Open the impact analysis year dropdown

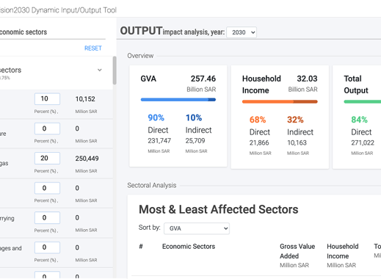click(242, 32)
